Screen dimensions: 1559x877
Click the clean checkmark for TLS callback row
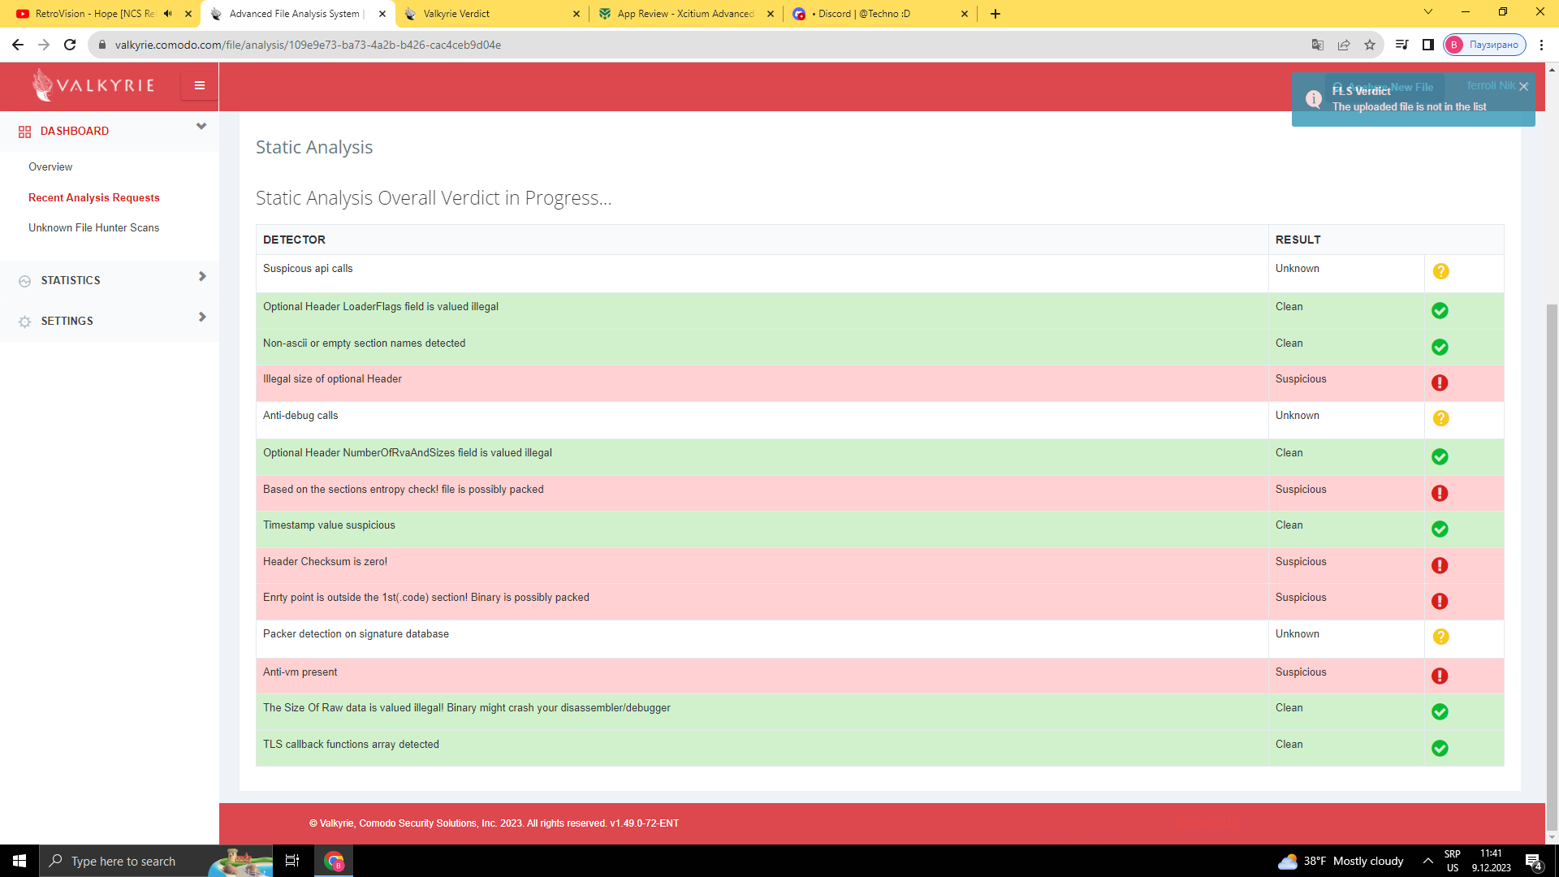tap(1440, 748)
